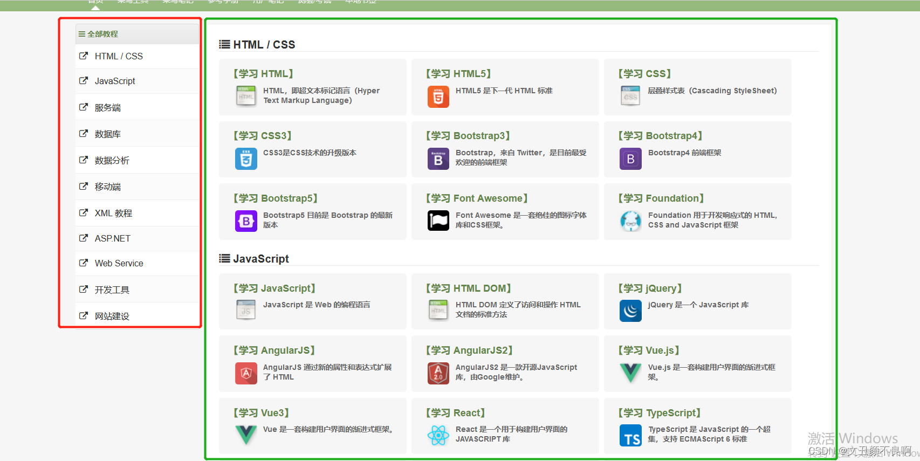
Task: Click the React atom icon
Action: [x=438, y=435]
